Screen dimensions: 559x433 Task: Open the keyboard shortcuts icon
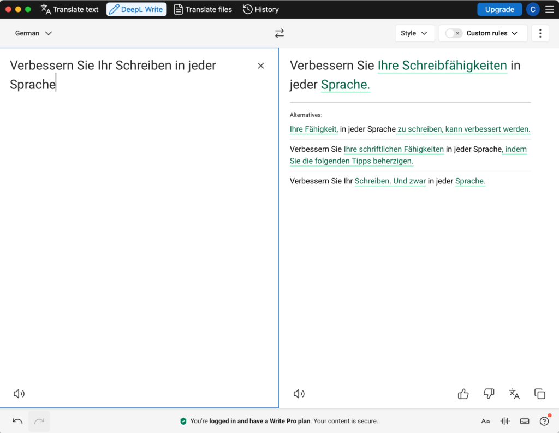525,421
